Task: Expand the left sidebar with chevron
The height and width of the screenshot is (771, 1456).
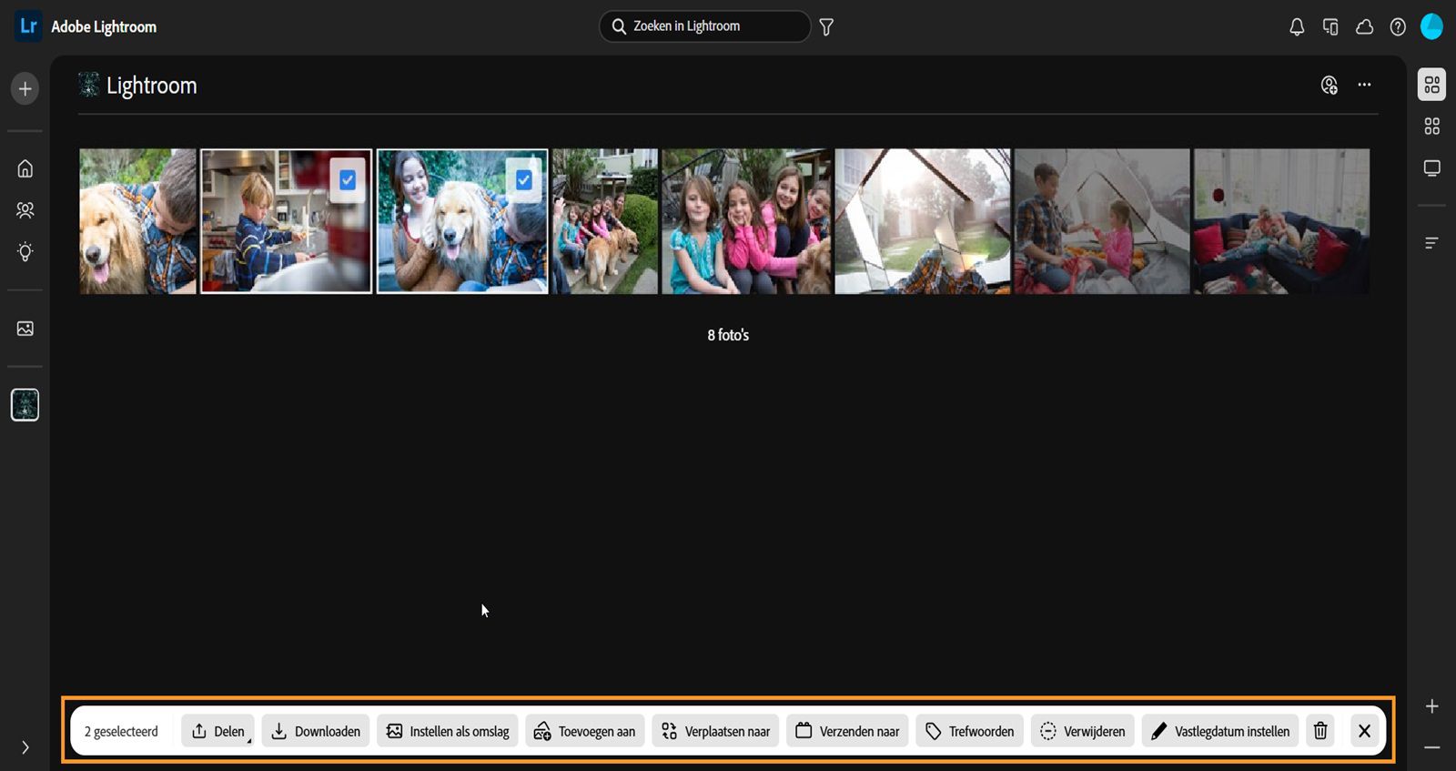Action: (x=25, y=747)
